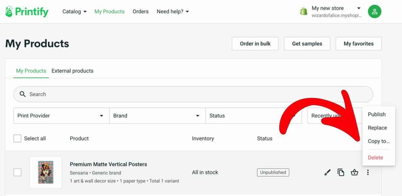Choose Publish from the context menu
The image size is (402, 196).
[376, 114]
